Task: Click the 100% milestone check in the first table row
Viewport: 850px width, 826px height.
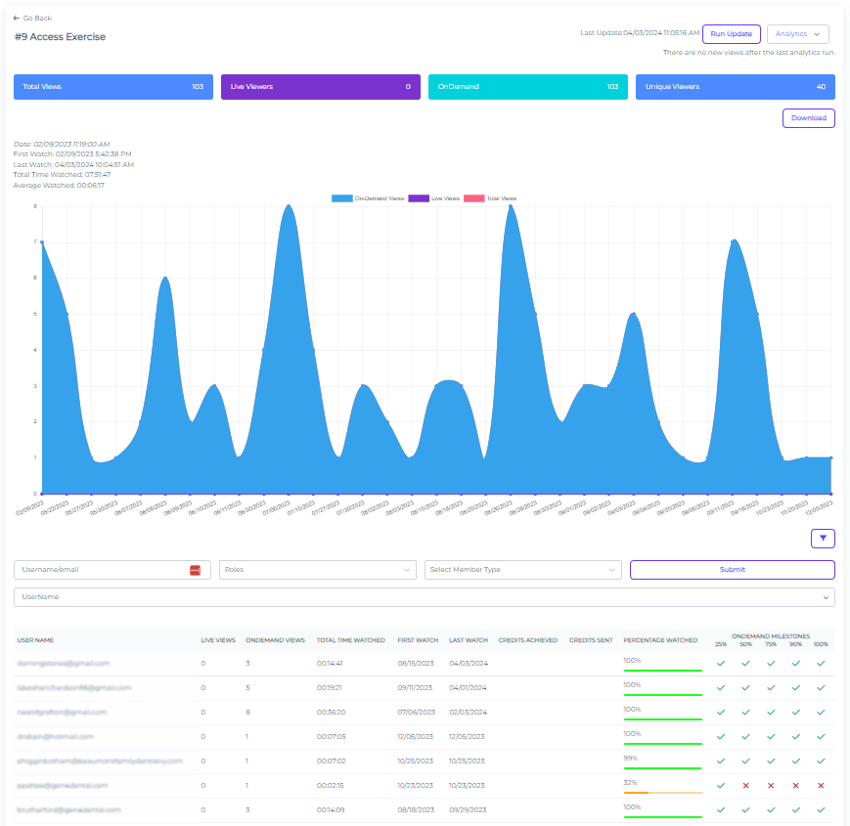Action: tap(821, 663)
